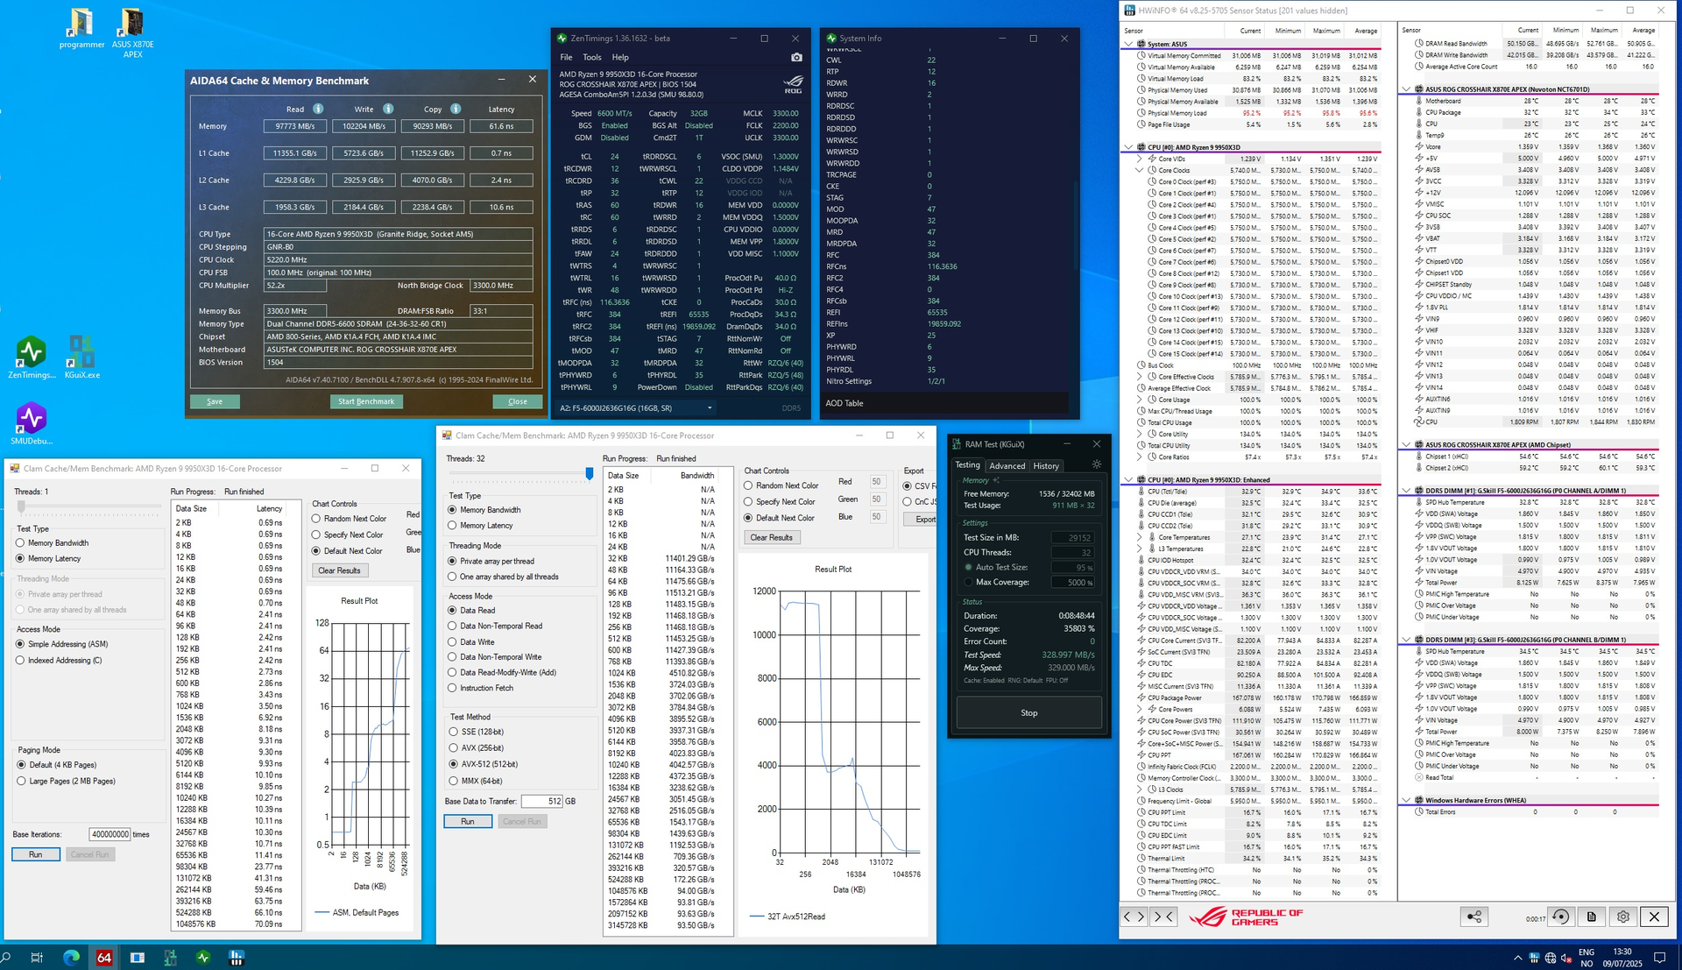Click the HWiNFO save report document icon
The image size is (1682, 970).
[1592, 917]
